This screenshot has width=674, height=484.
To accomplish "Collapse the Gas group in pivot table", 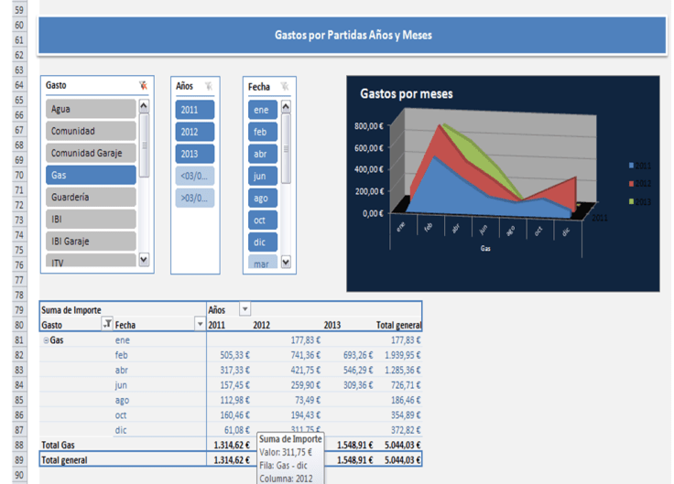I will click(x=46, y=339).
